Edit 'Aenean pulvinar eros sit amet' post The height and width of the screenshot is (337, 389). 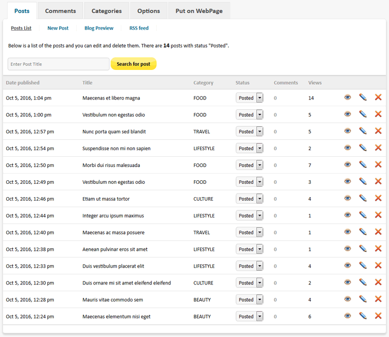pos(363,249)
